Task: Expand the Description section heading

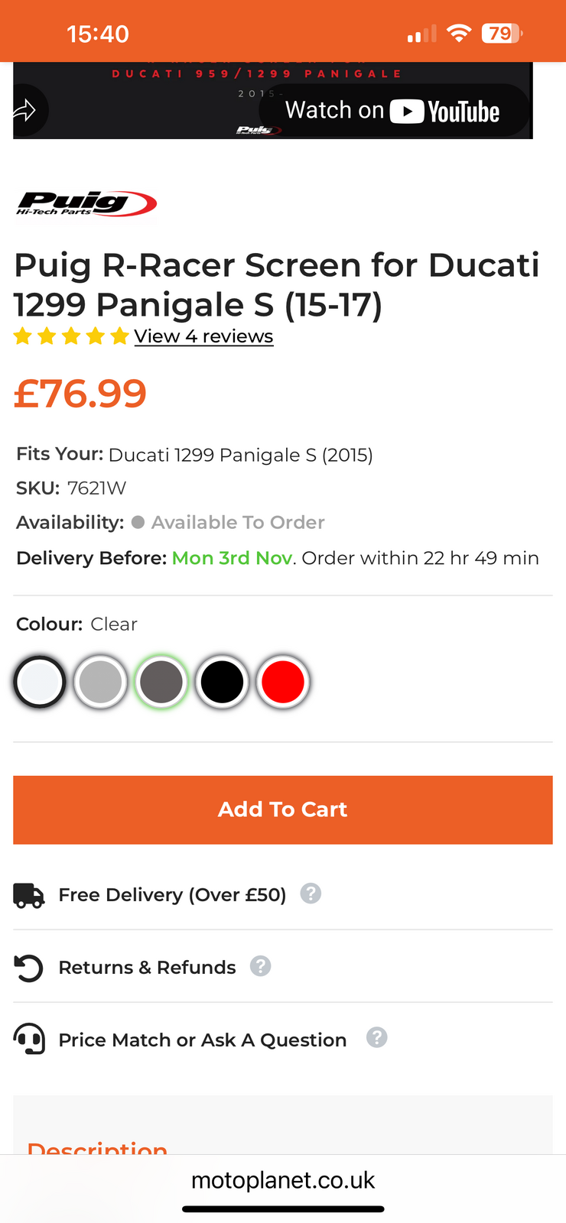Action: click(97, 1147)
